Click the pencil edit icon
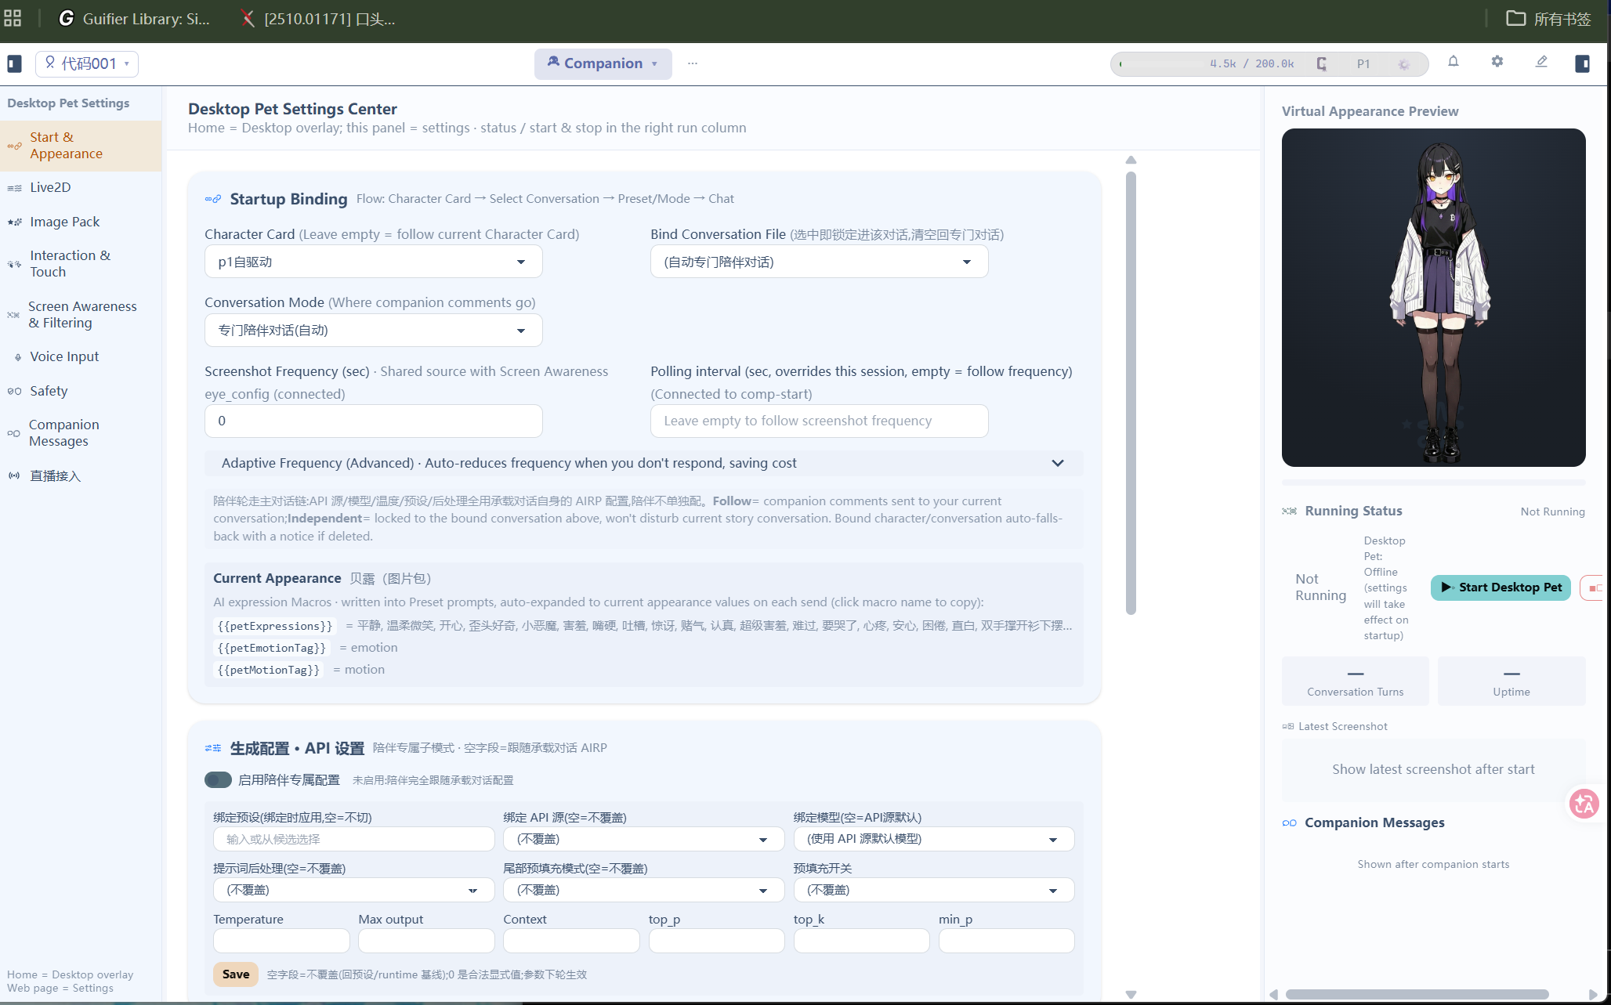This screenshot has height=1005, width=1611. pyautogui.click(x=1541, y=62)
